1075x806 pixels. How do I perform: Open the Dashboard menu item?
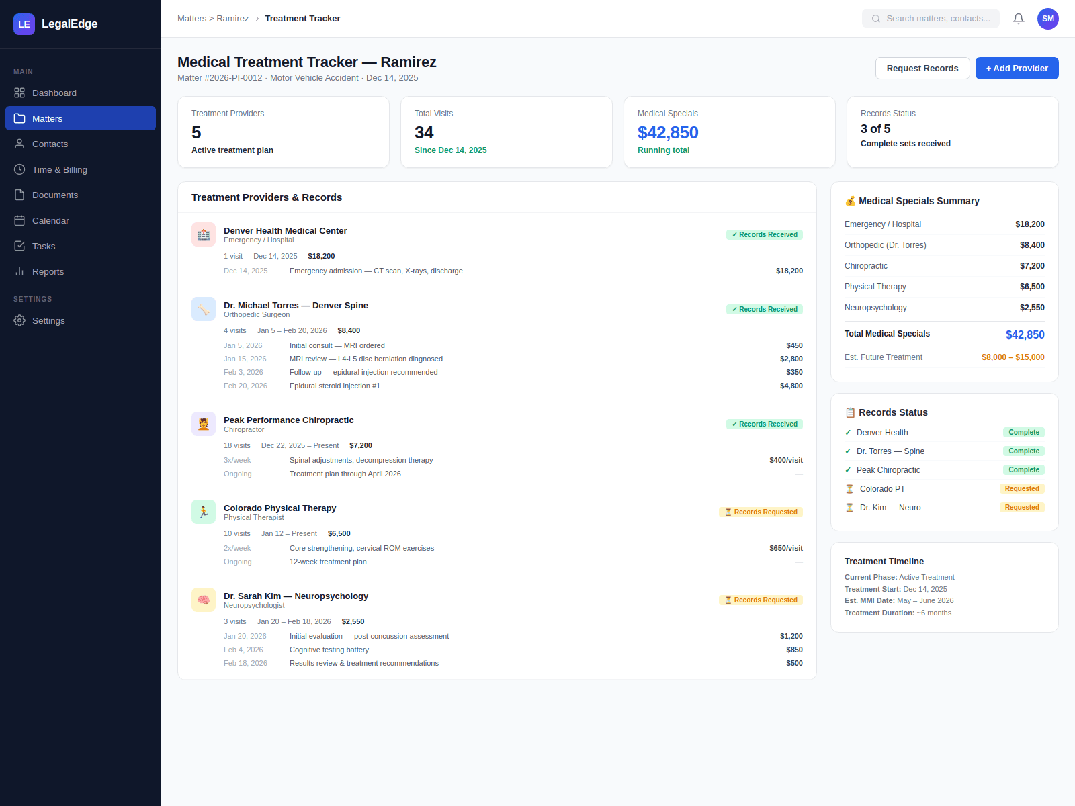81,93
